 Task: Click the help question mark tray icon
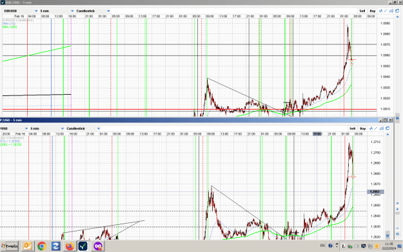330,246
